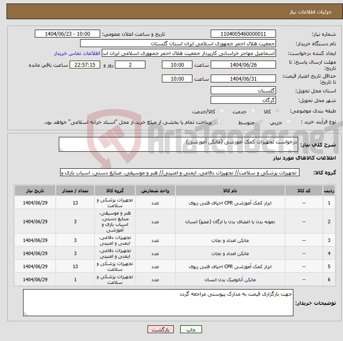The height and width of the screenshot is (341, 343).
Task: Click quantity 1 in row 6
Action: click(75, 280)
